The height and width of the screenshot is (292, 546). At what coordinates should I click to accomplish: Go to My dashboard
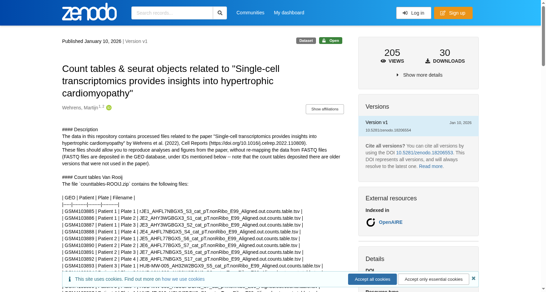click(289, 13)
